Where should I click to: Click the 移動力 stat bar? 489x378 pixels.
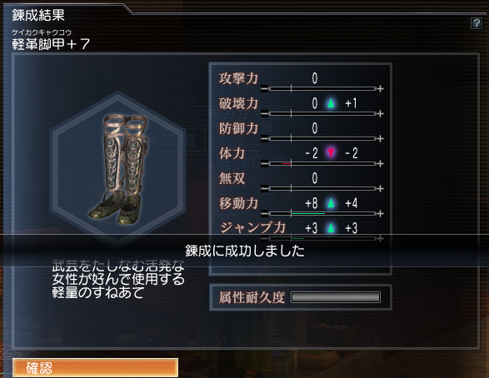[x=322, y=214]
